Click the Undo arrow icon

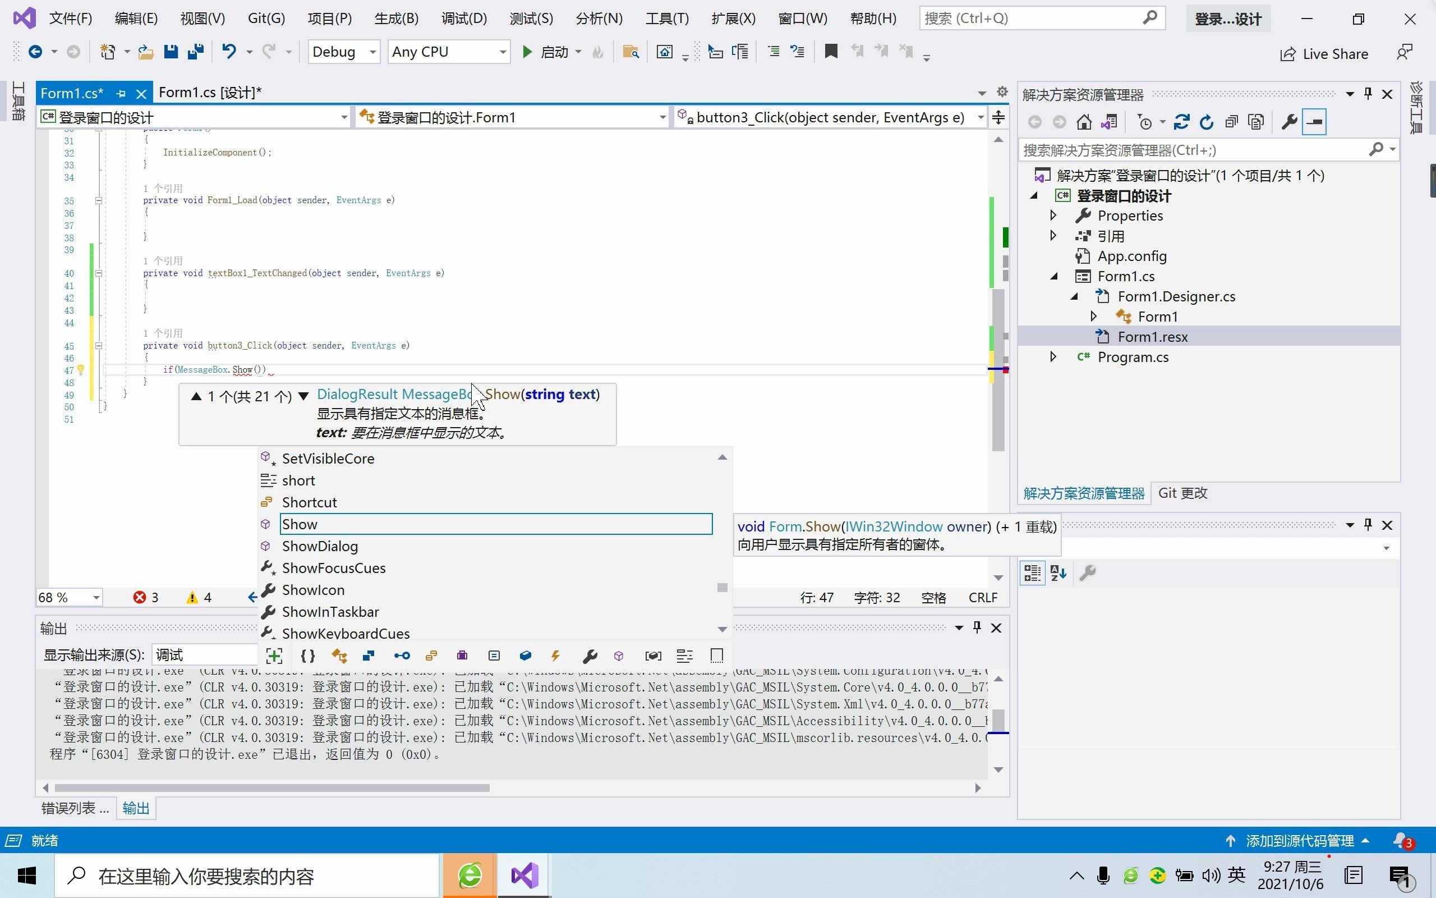click(229, 52)
